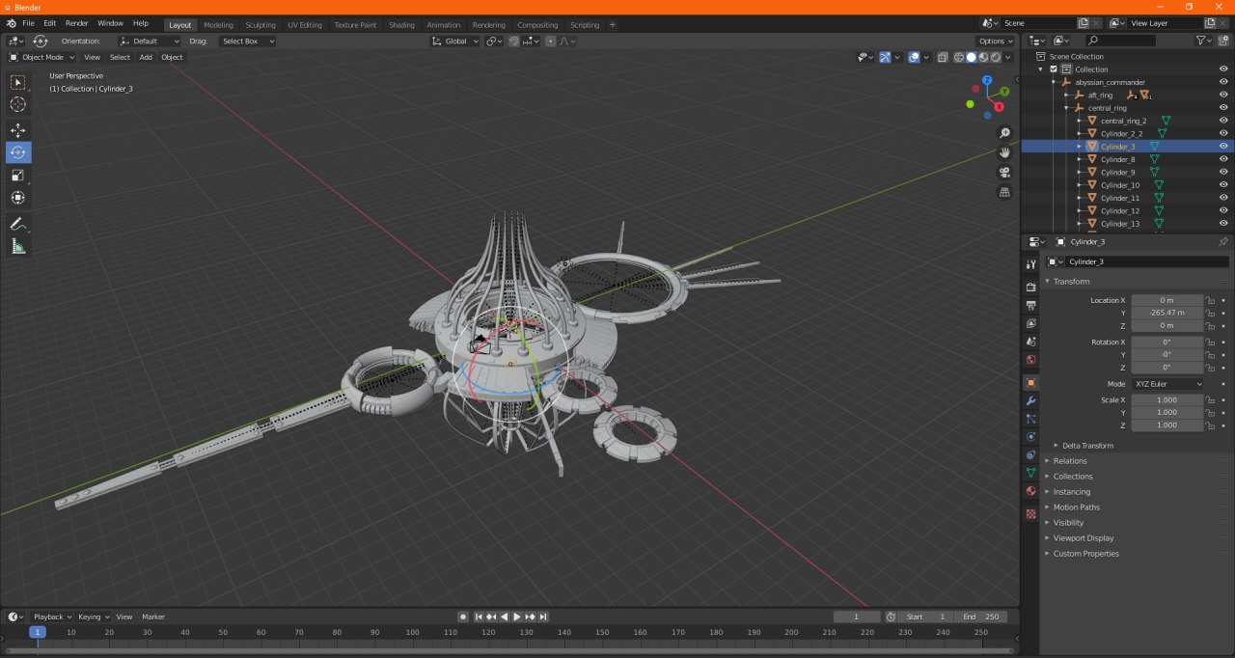The height and width of the screenshot is (658, 1235).
Task: Choose the Move tool
Action: [18, 130]
